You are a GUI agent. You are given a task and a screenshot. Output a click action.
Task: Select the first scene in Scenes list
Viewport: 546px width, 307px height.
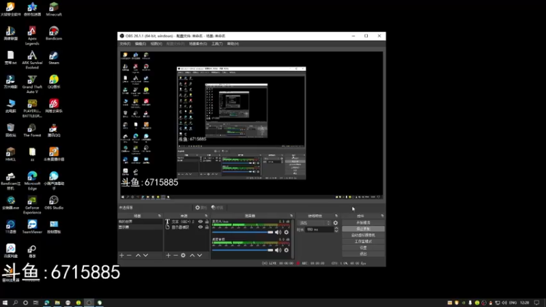tap(140, 221)
